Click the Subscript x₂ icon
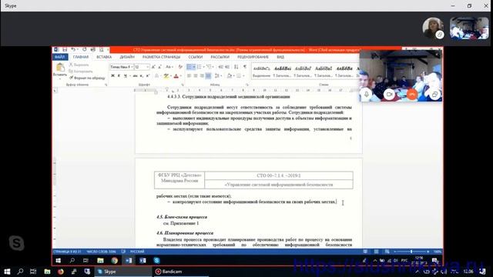 click(x=142, y=75)
